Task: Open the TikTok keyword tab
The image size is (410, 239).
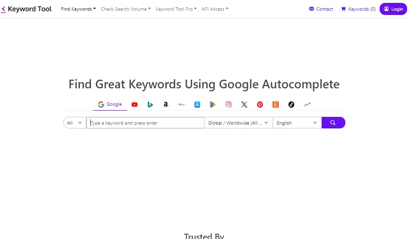Action: point(291,105)
